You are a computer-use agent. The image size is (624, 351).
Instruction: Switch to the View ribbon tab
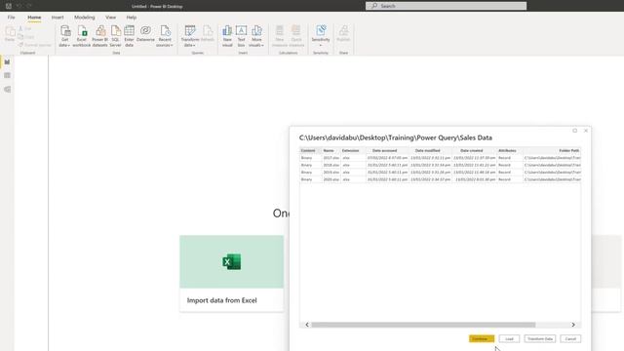[x=110, y=18]
